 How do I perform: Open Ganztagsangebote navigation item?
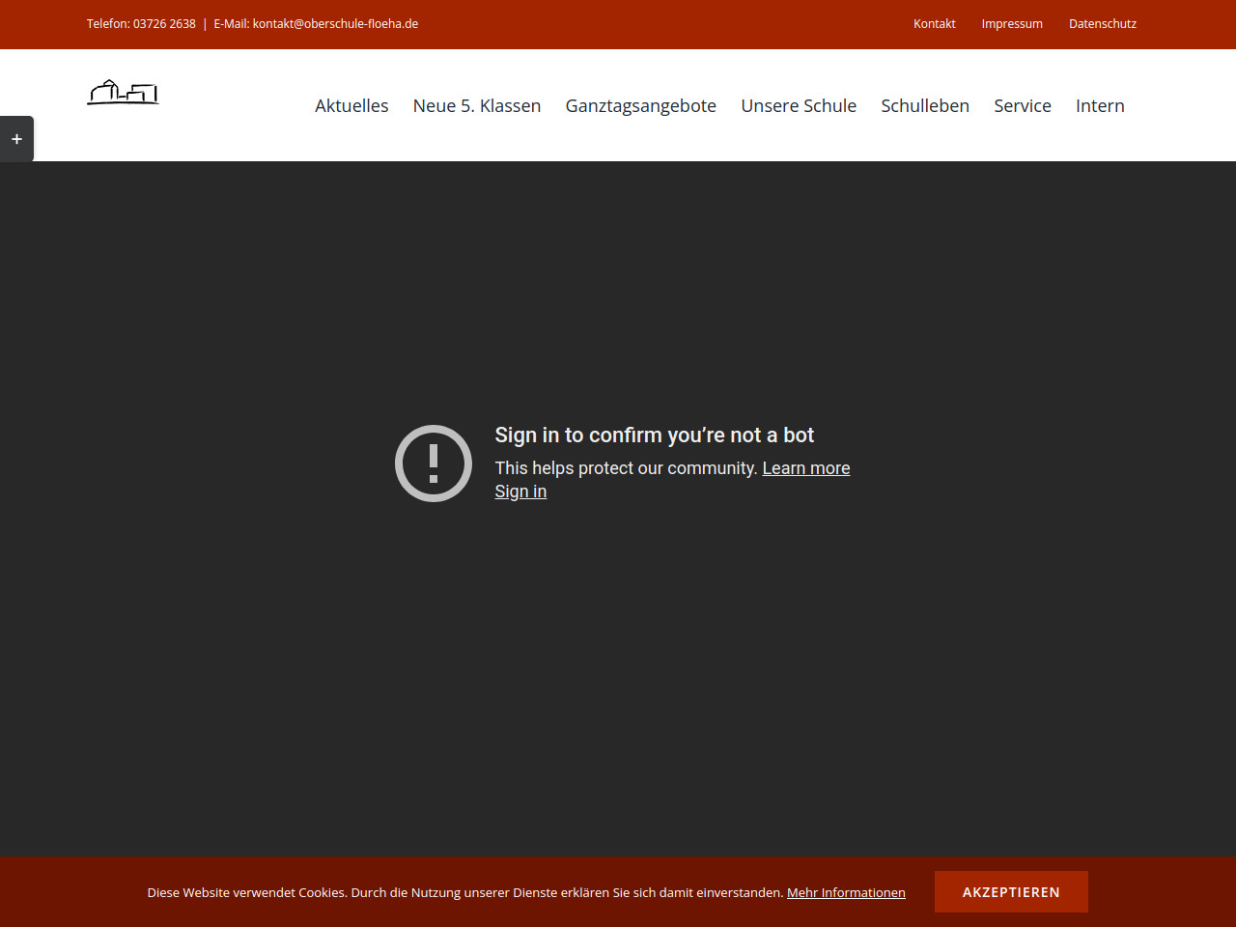(x=640, y=106)
